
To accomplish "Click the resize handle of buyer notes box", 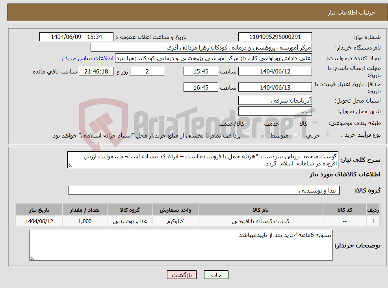I will [x=32, y=258].
